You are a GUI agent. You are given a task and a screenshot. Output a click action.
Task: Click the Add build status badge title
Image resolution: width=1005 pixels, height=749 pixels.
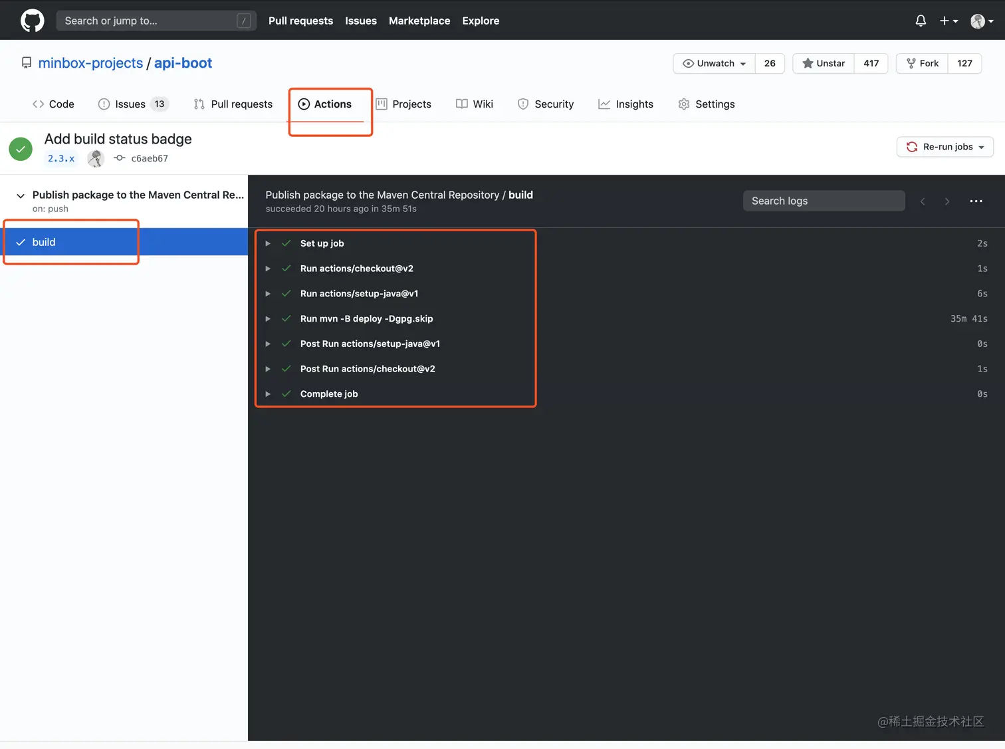(118, 139)
